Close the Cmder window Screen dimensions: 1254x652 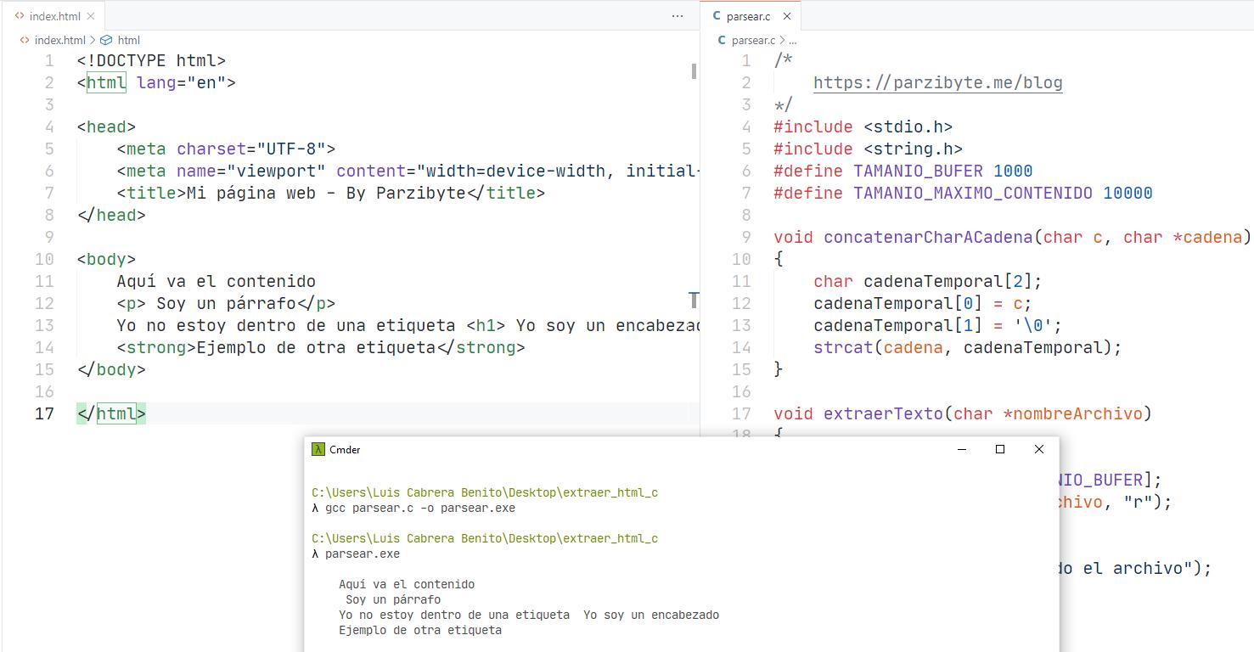click(x=1039, y=449)
